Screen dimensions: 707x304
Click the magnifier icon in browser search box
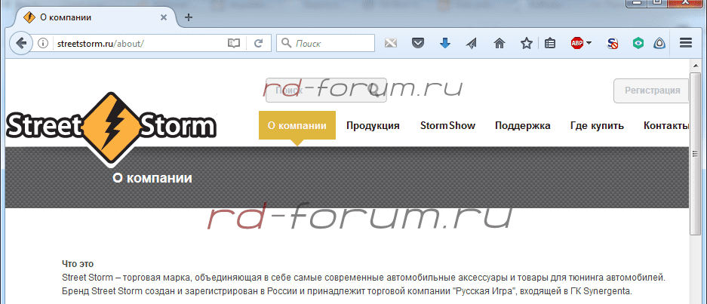(x=286, y=43)
